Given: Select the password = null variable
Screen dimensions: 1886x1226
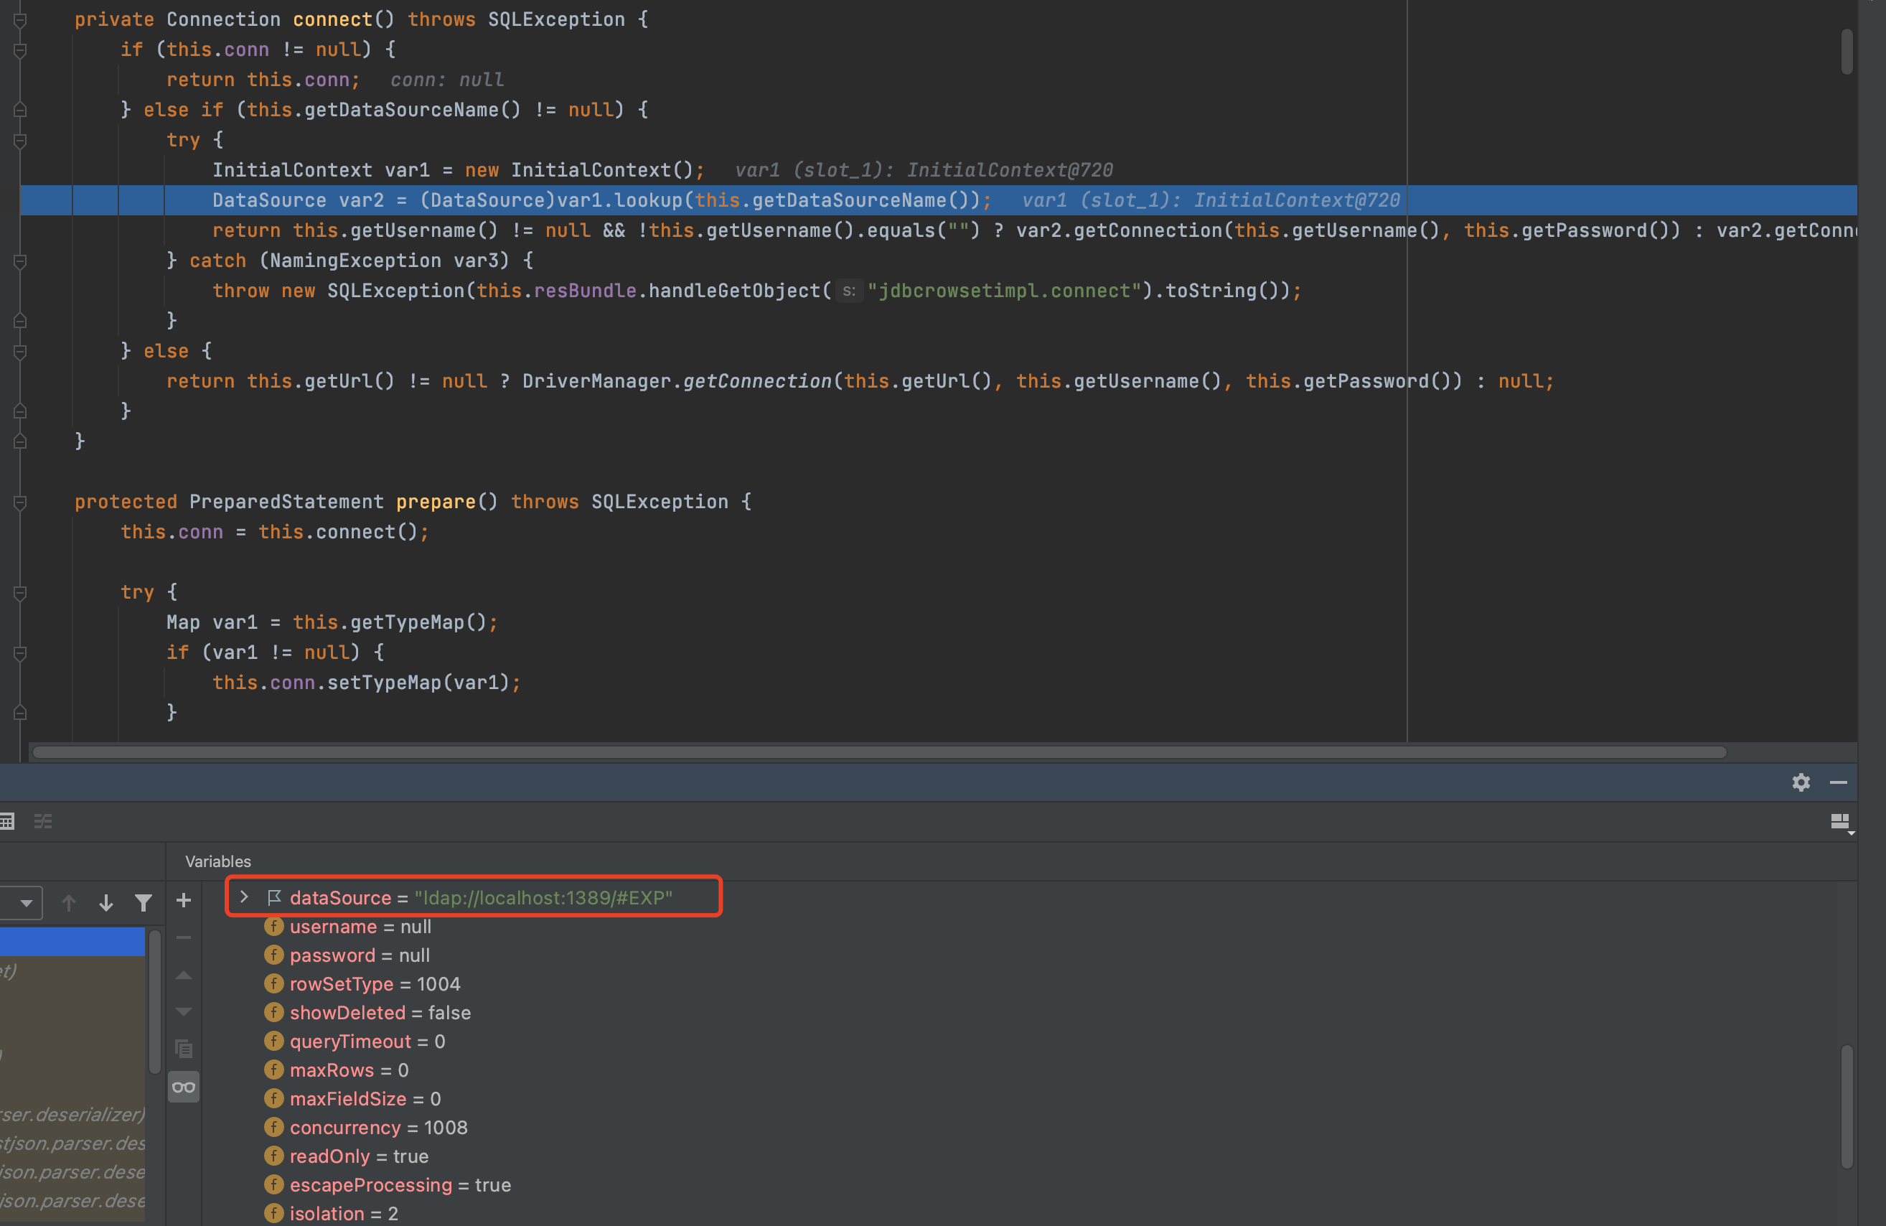Looking at the screenshot, I should coord(348,955).
